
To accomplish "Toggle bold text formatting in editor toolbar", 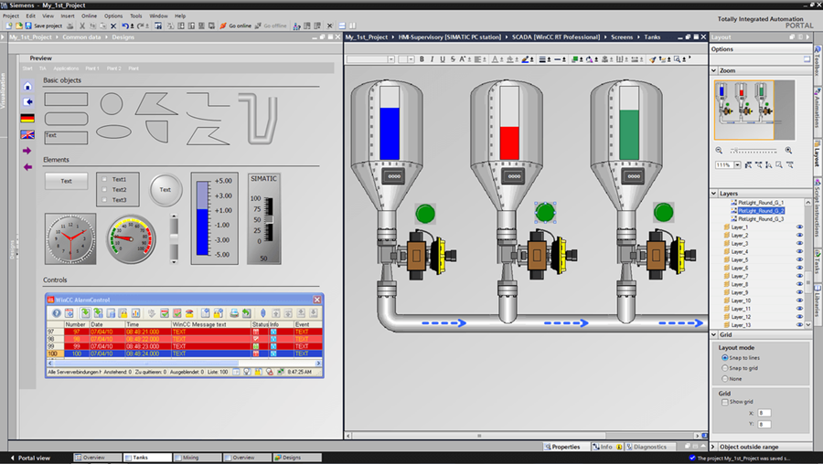I will click(x=422, y=59).
